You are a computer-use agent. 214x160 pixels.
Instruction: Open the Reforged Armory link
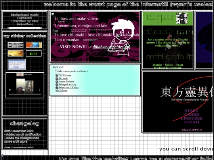pos(67,85)
